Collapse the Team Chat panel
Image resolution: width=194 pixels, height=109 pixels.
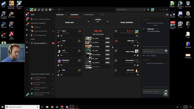(x=168, y=60)
